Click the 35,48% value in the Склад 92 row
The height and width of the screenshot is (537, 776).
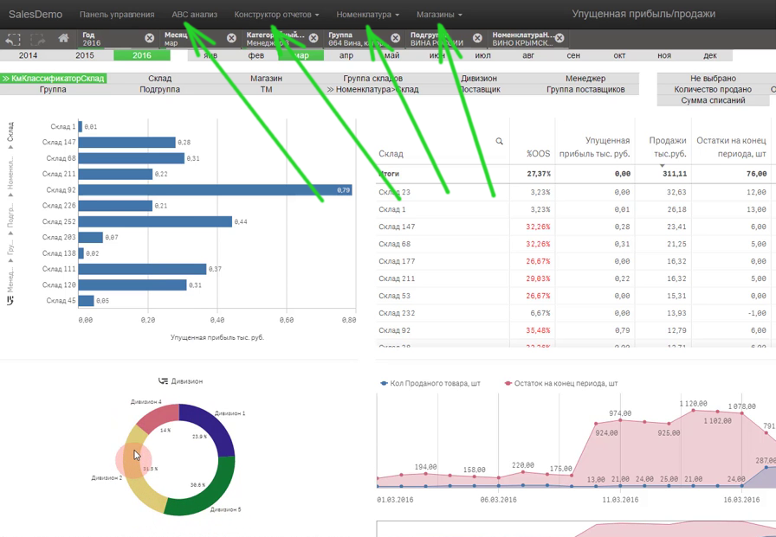pos(538,330)
